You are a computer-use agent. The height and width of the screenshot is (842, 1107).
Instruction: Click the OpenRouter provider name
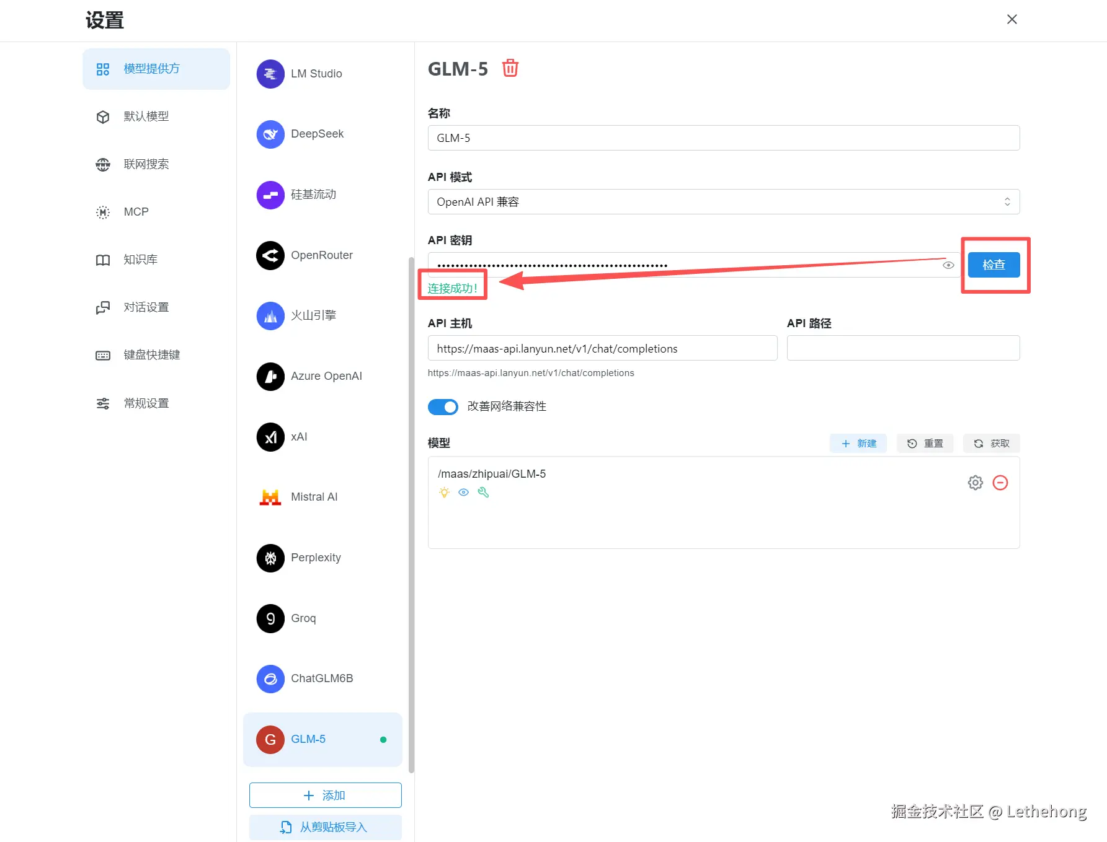322,255
